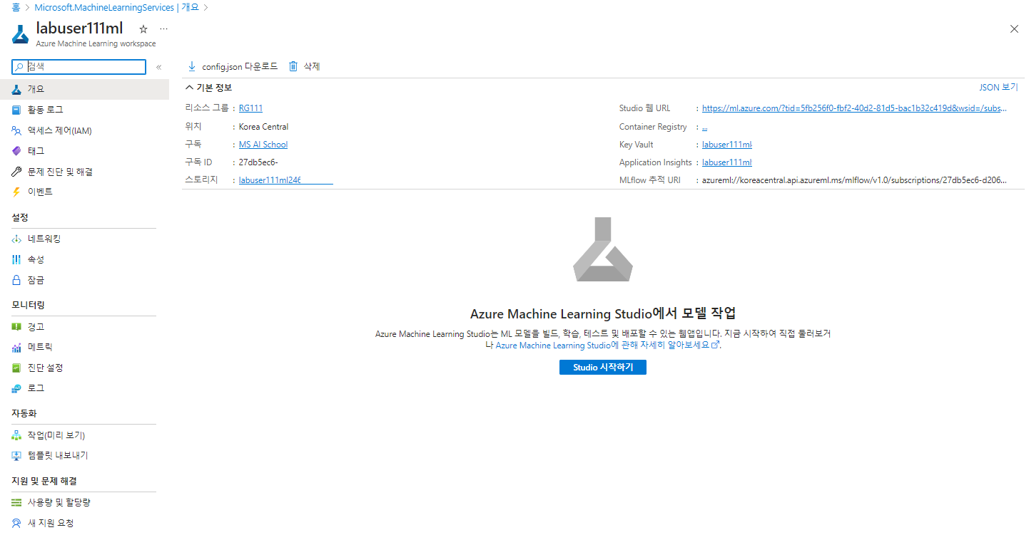The image size is (1029, 535).
Task: Click the 잠금 padlock icon
Action: 16,280
